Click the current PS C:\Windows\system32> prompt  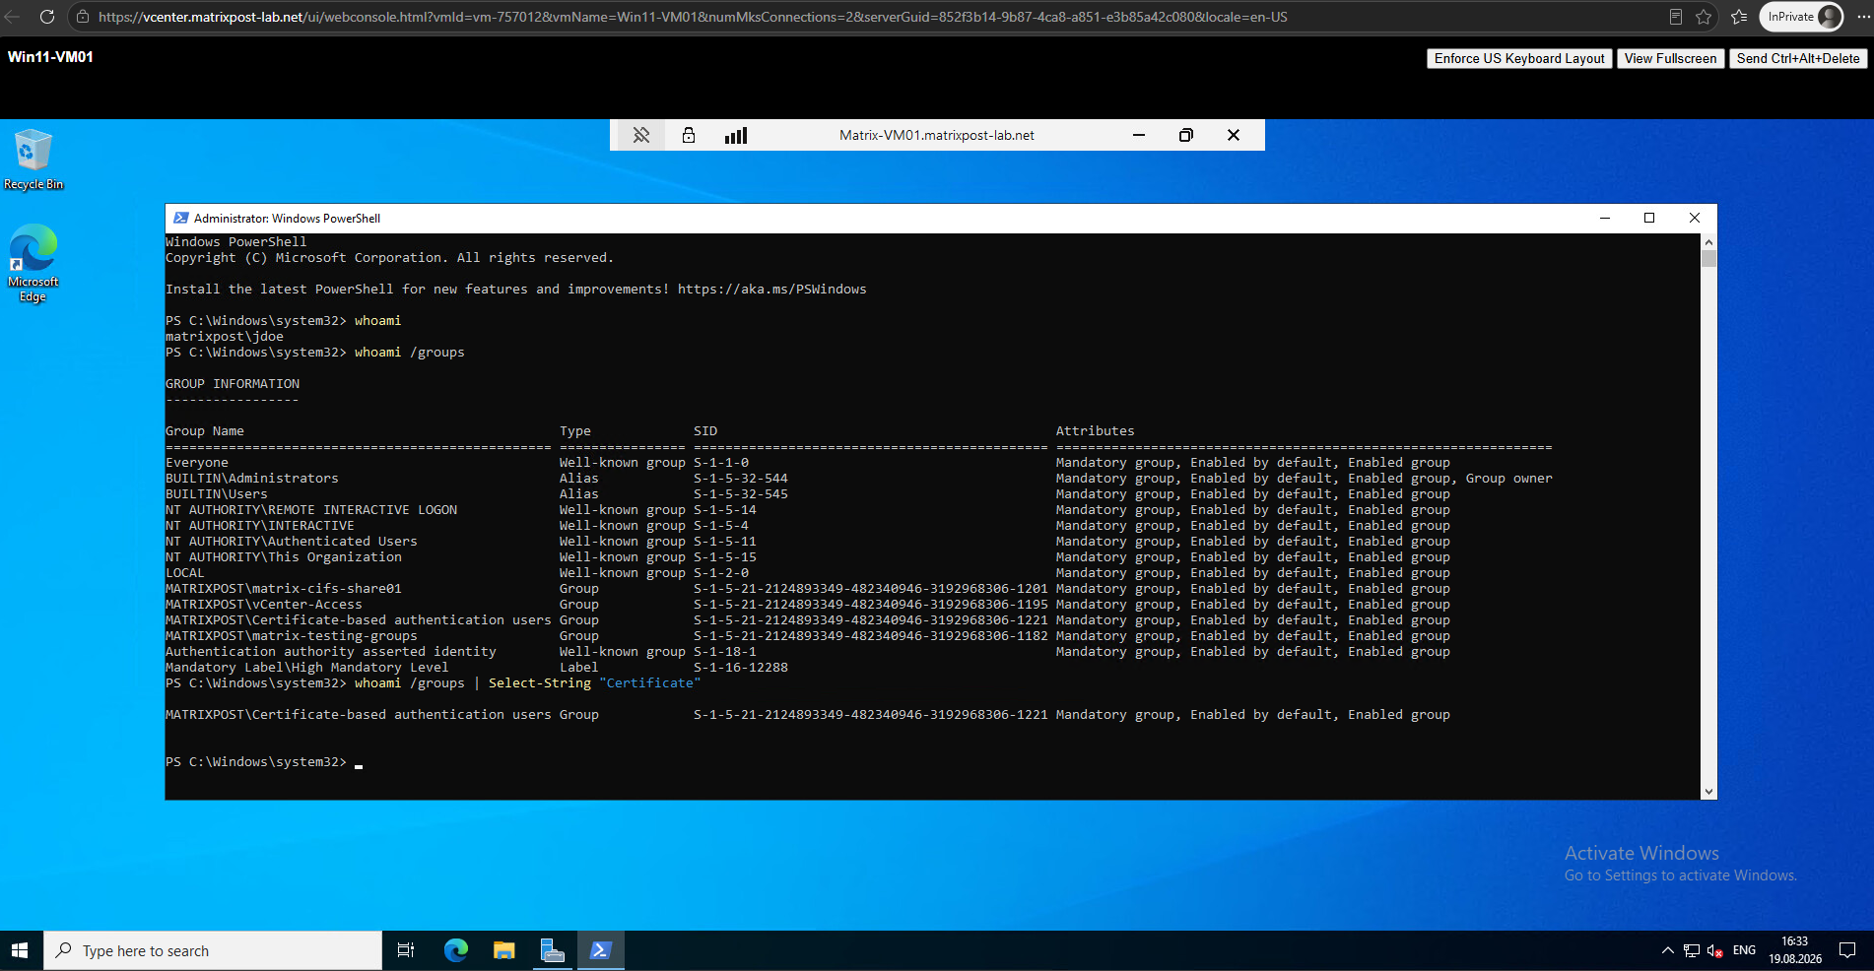click(x=256, y=762)
